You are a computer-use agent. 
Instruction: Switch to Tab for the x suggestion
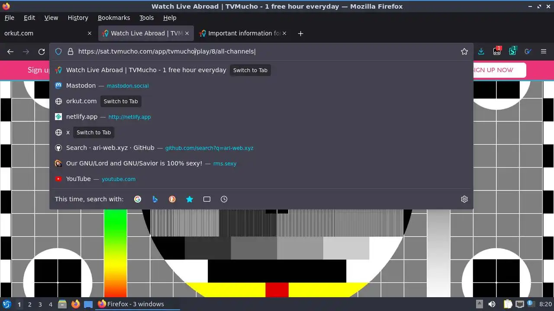click(93, 132)
